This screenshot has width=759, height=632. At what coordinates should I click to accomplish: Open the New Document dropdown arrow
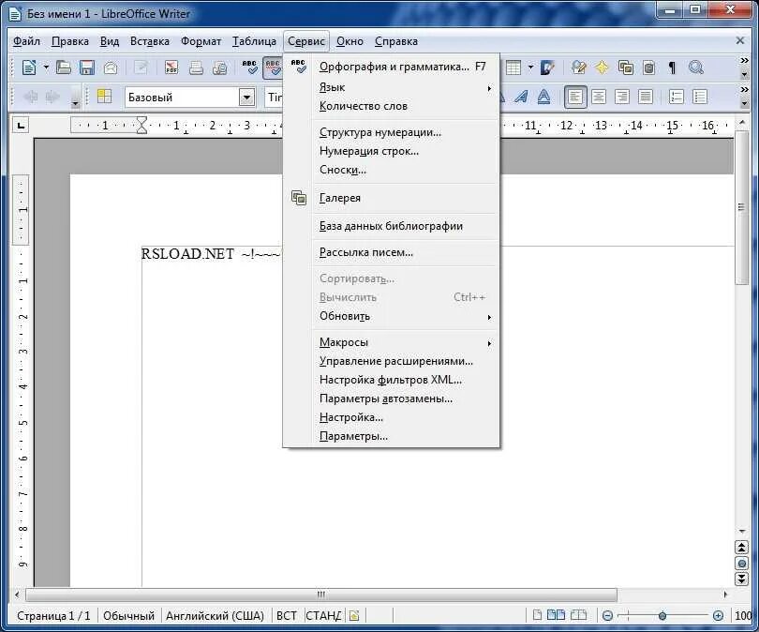pos(46,68)
